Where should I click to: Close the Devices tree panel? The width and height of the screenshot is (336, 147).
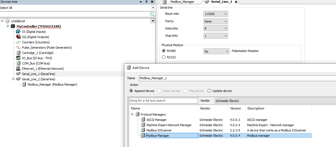coord(152,2)
